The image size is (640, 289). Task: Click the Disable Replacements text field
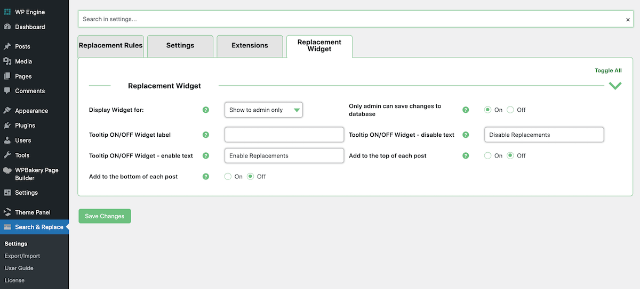coord(544,135)
